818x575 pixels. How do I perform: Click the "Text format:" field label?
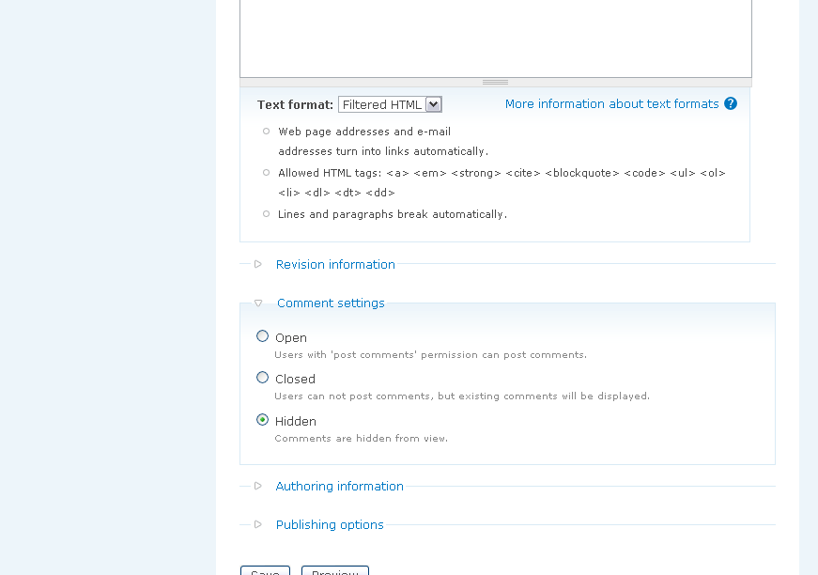pyautogui.click(x=295, y=105)
